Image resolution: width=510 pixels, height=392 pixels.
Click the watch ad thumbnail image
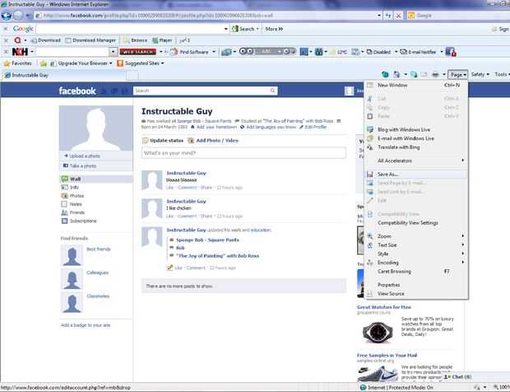(378, 332)
